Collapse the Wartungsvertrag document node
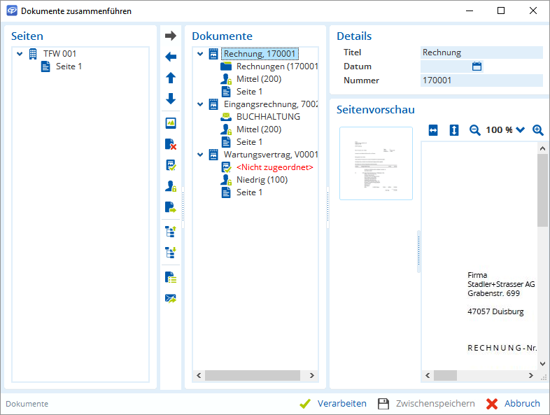 click(201, 155)
